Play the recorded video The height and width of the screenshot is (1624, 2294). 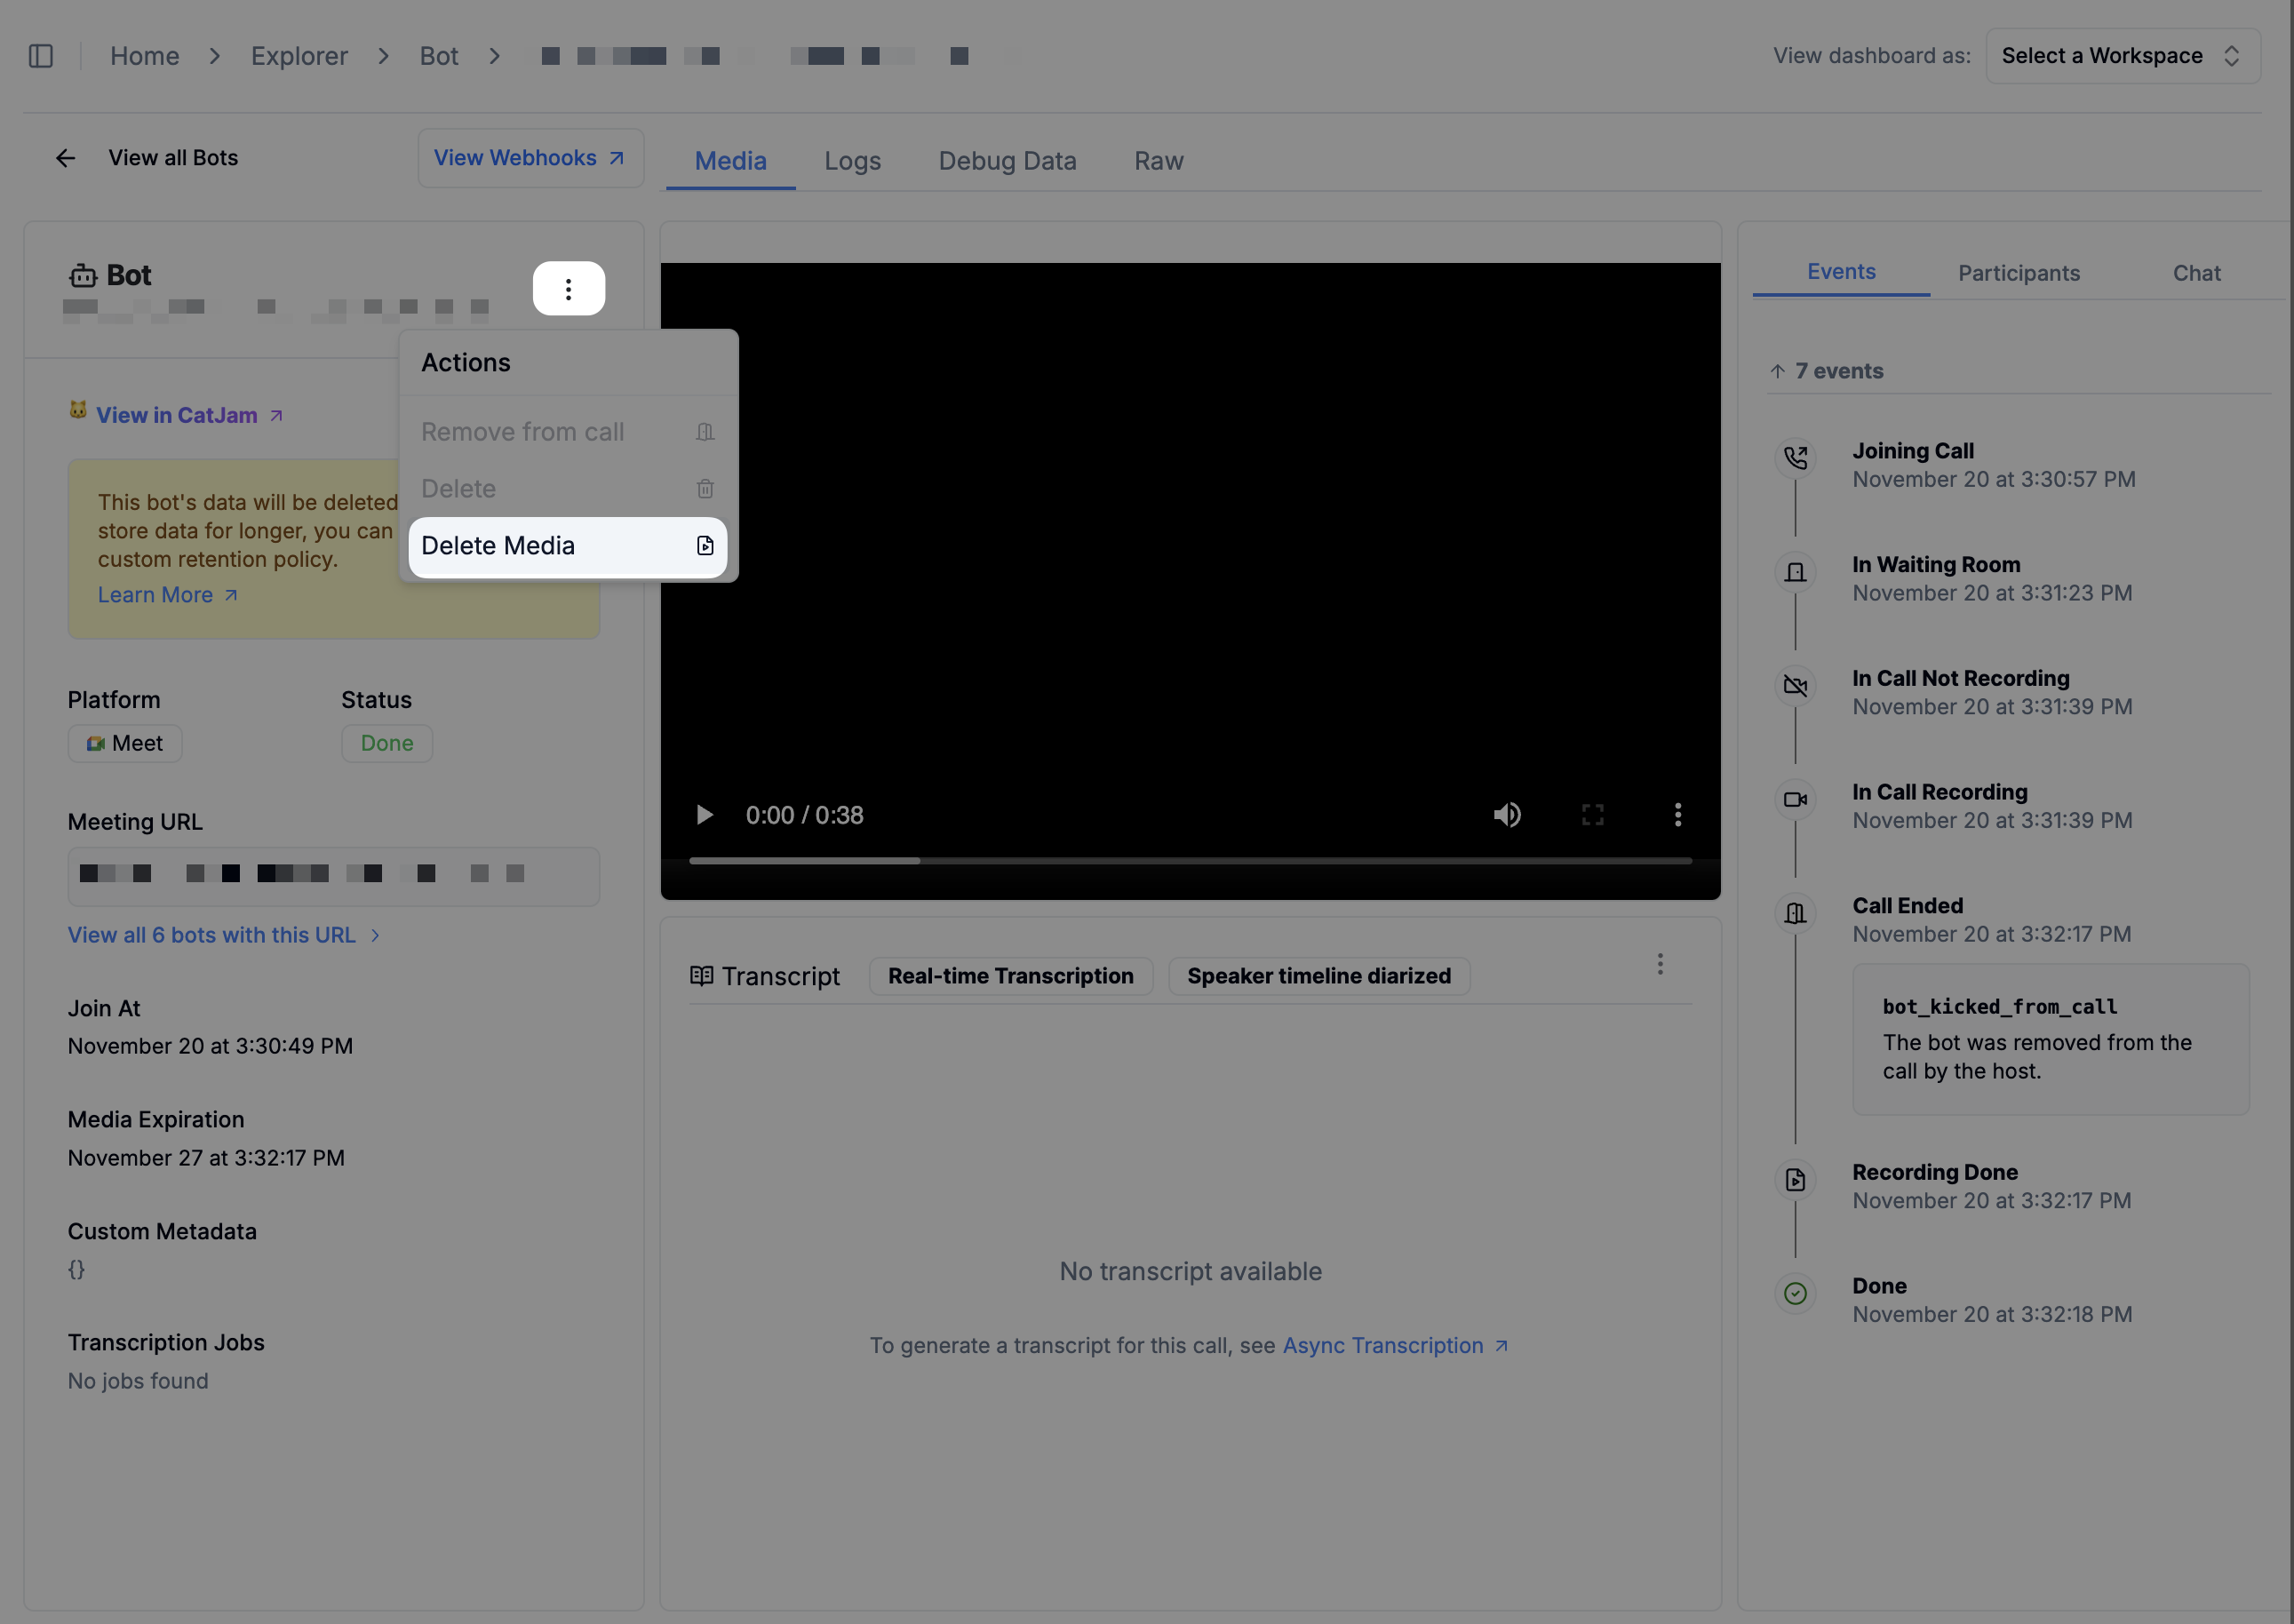click(x=704, y=815)
